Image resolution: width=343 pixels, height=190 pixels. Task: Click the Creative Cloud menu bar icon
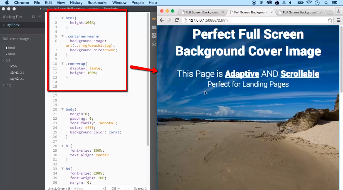pyautogui.click(x=269, y=3)
